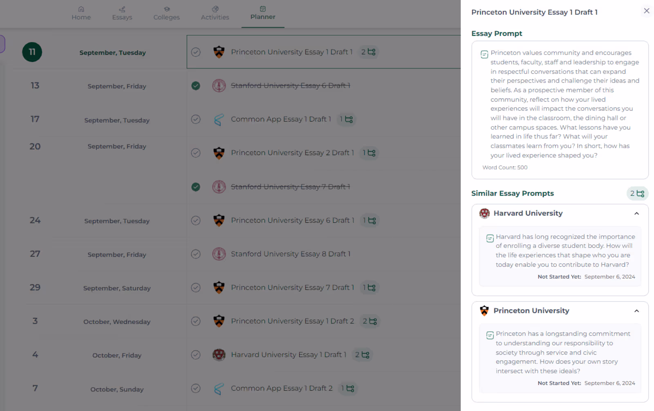The image size is (654, 411).
Task: Mark Princeton University Essay 6 Draft 1 done
Action: click(196, 220)
